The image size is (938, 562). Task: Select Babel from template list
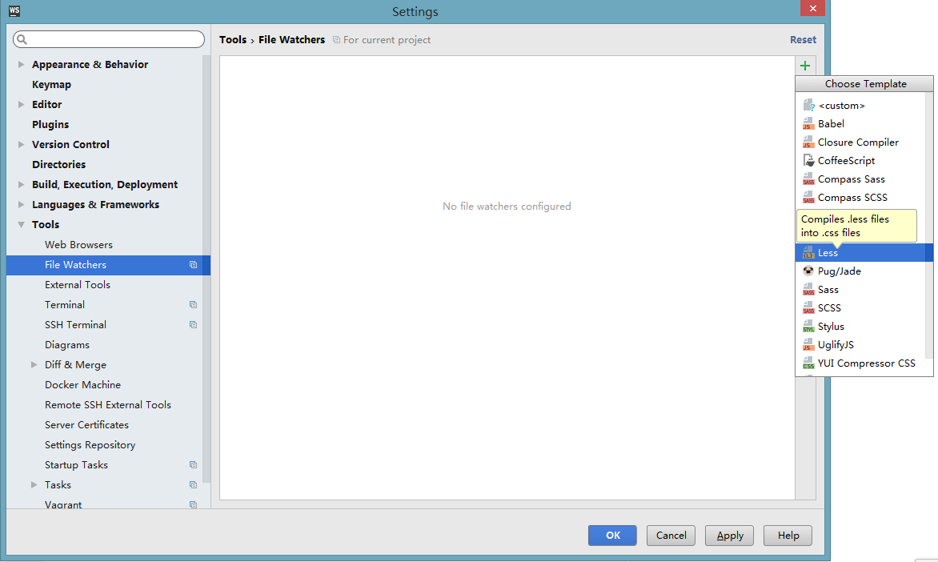pyautogui.click(x=860, y=124)
